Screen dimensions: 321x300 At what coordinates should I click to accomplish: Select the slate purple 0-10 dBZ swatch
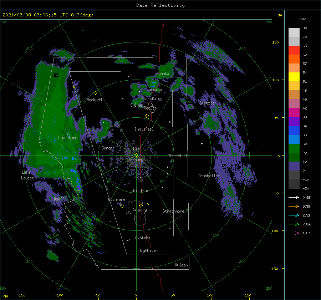[294, 166]
